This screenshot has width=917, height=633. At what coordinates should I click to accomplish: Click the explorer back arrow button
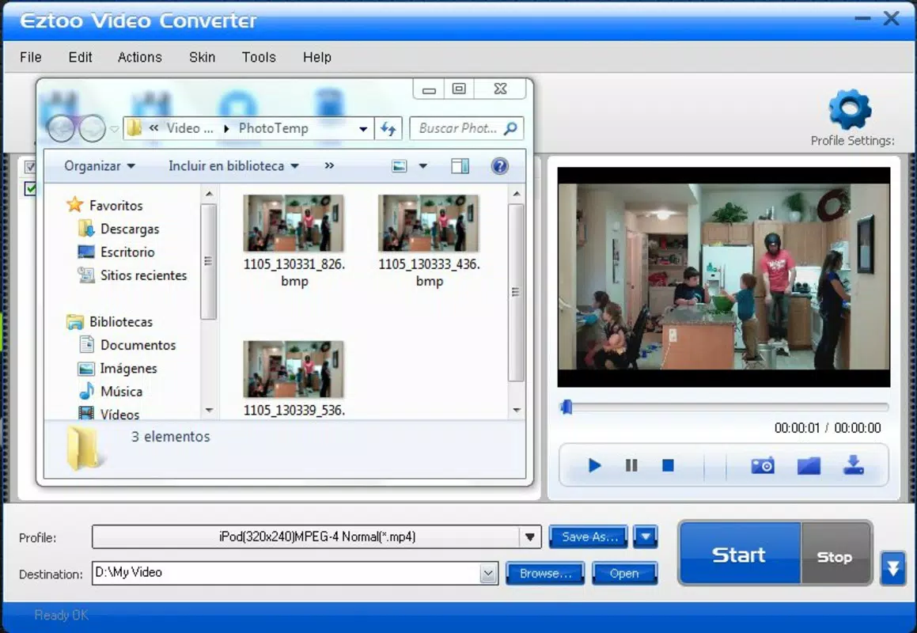(x=62, y=127)
